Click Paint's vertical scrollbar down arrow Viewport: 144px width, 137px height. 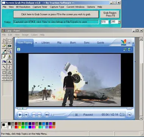click(x=141, y=118)
